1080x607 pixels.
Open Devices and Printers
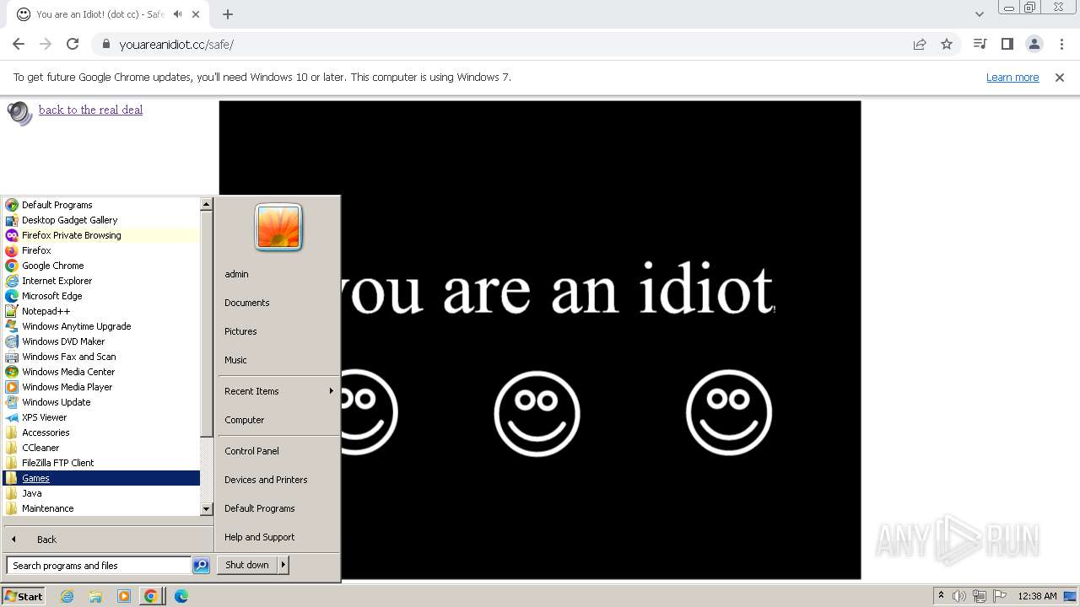(x=278, y=480)
